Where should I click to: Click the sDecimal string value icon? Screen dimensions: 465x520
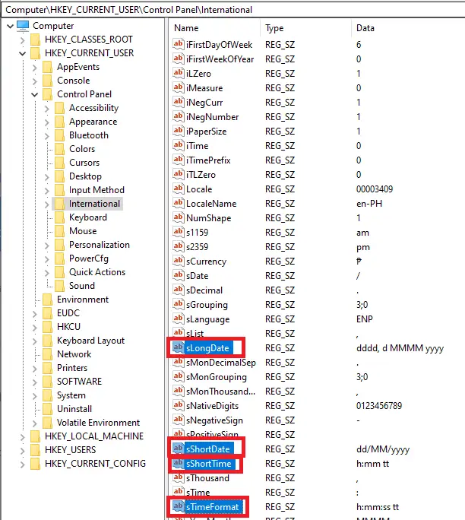(x=178, y=290)
